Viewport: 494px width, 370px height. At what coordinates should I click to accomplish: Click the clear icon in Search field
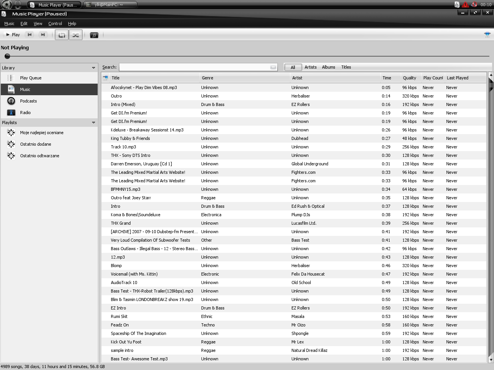[x=273, y=67]
